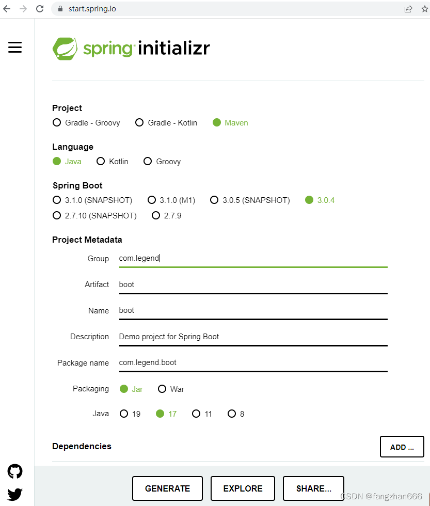Select Spring Boot 3.0.5 (SNAPSHOT)
This screenshot has height=506, width=430.
pos(250,200)
